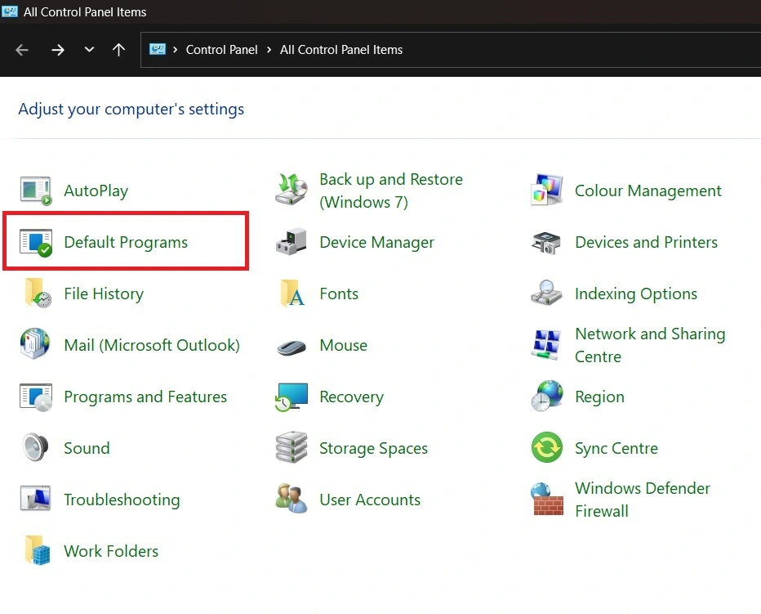Open the Region link
Image resolution: width=761 pixels, height=614 pixels.
point(599,397)
